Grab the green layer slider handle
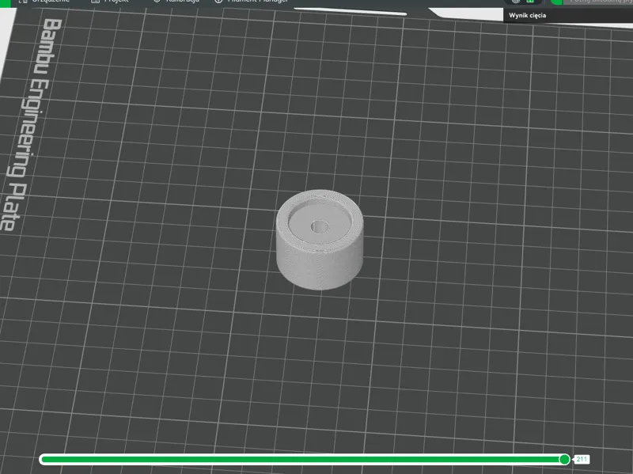633x474 pixels. [x=564, y=459]
